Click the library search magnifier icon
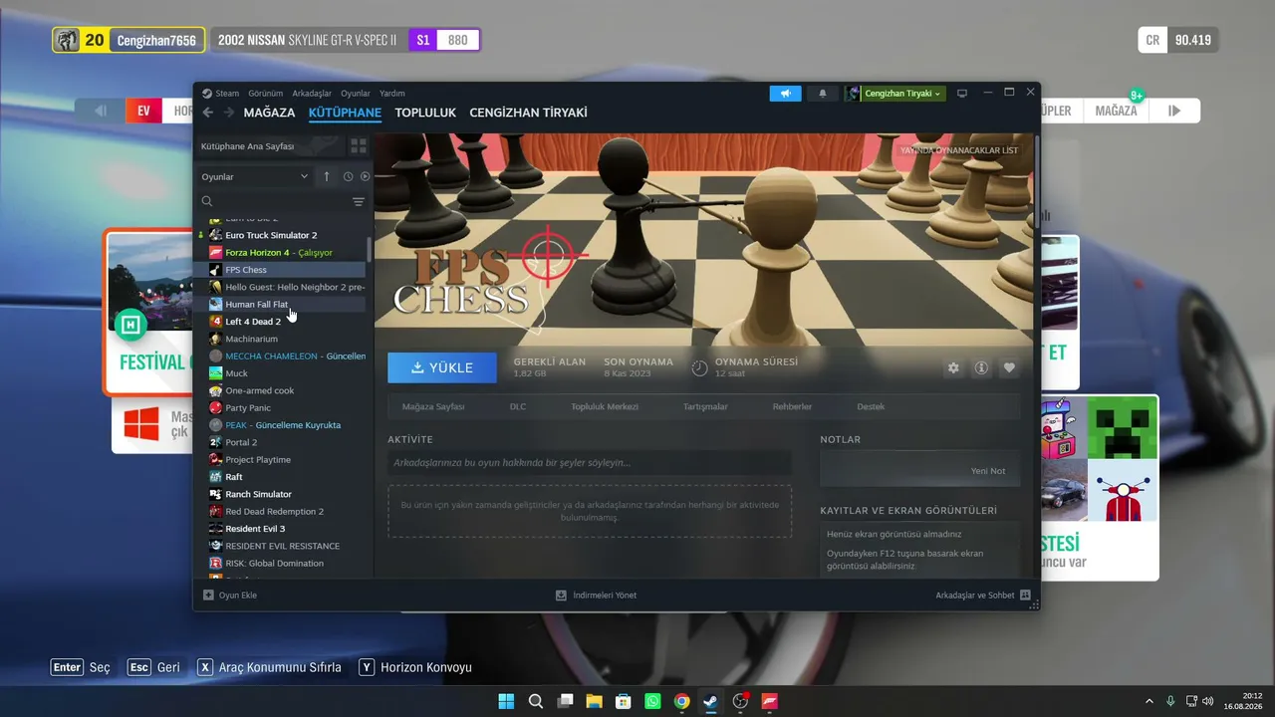Viewport: 1275px width, 717px height. click(x=207, y=201)
